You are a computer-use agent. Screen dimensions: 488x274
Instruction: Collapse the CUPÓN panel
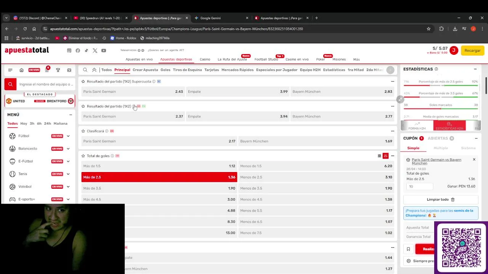click(476, 138)
